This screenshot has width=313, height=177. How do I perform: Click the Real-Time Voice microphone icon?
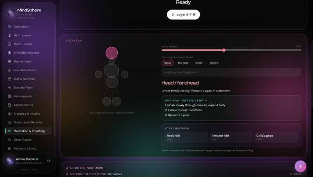point(9,70)
